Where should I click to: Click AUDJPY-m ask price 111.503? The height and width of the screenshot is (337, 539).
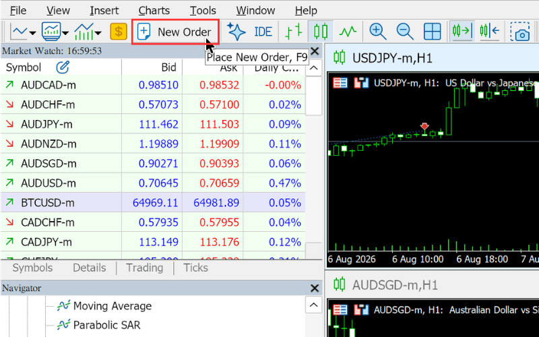[x=220, y=124]
